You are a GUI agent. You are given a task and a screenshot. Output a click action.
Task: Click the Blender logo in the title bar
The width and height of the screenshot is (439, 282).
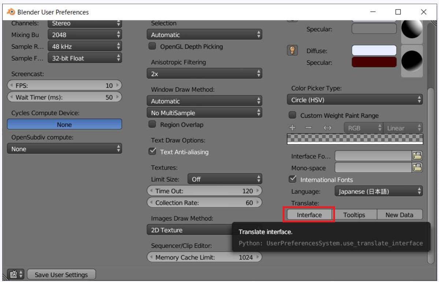click(11, 12)
